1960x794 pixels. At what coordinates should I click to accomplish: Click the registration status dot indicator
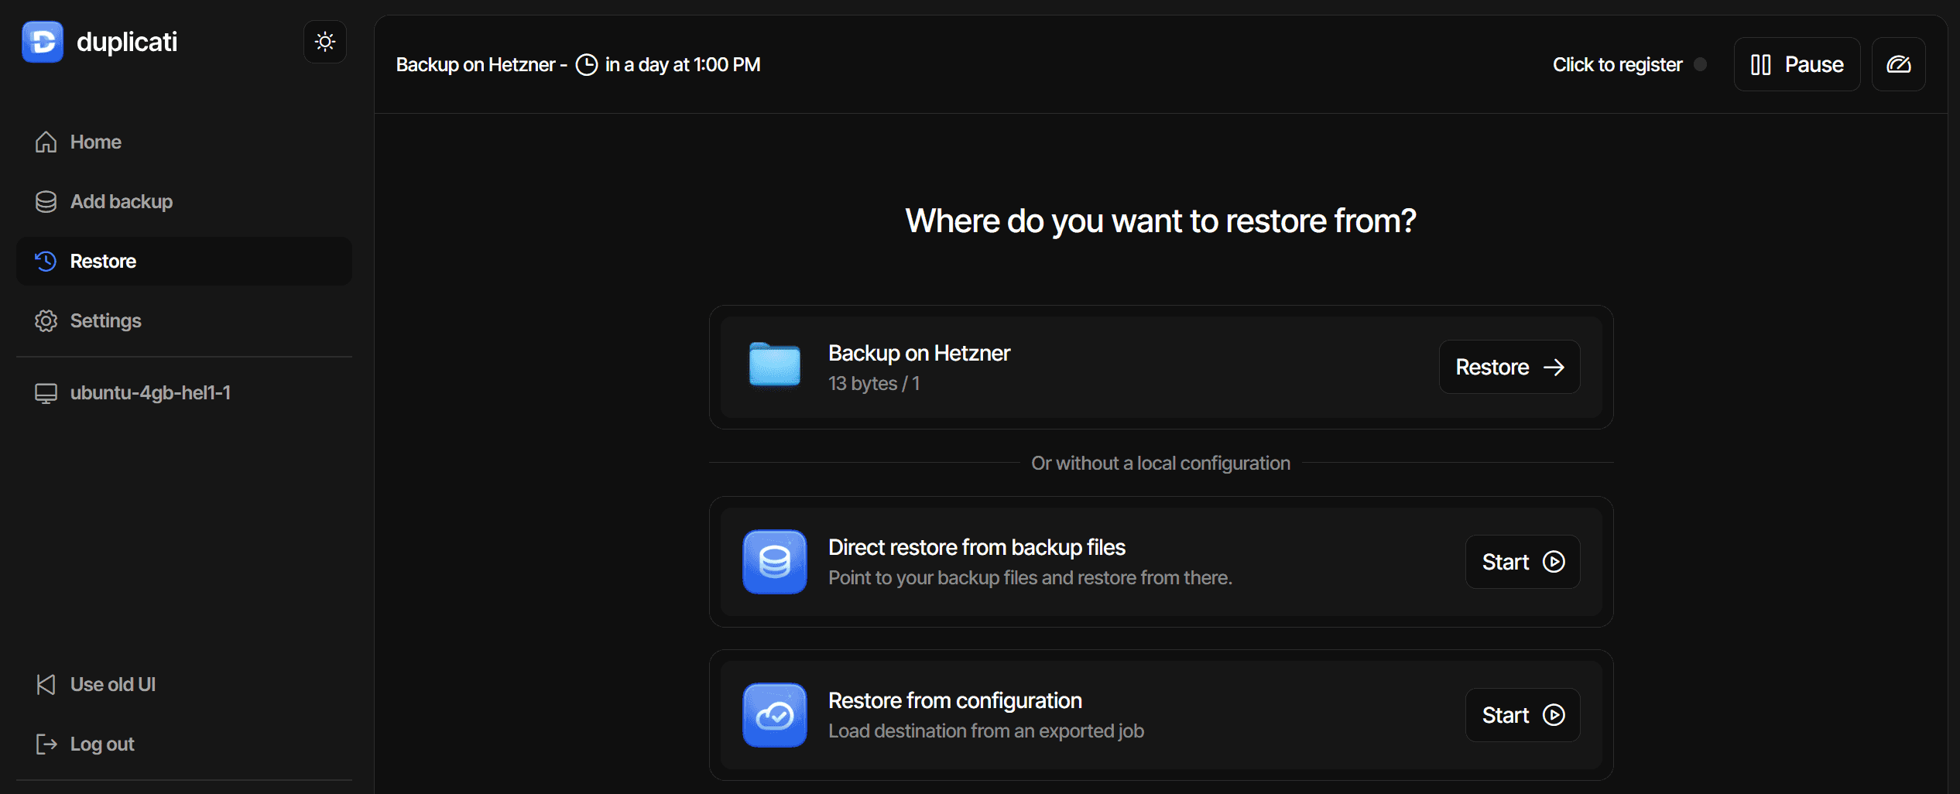click(1700, 65)
